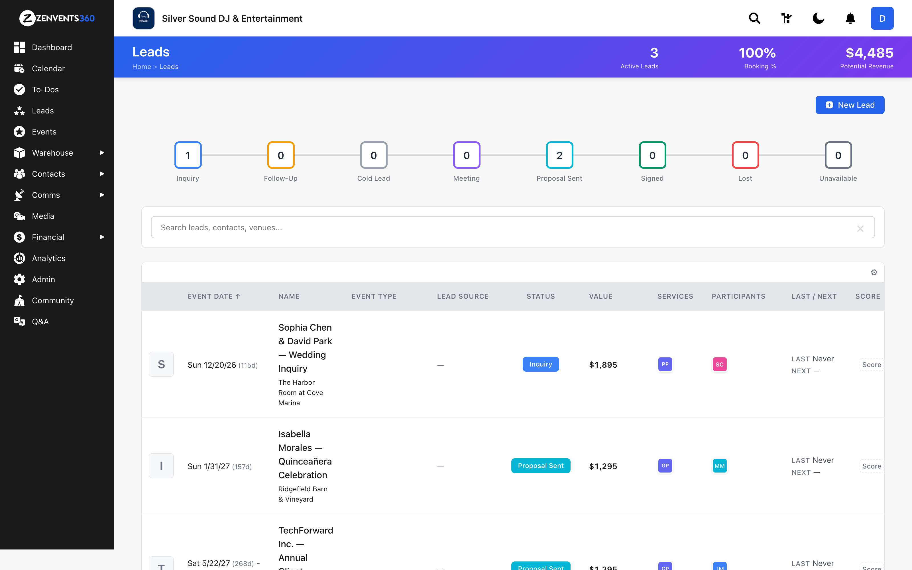Image resolution: width=912 pixels, height=570 pixels.
Task: Open notifications bell
Action: click(x=850, y=18)
